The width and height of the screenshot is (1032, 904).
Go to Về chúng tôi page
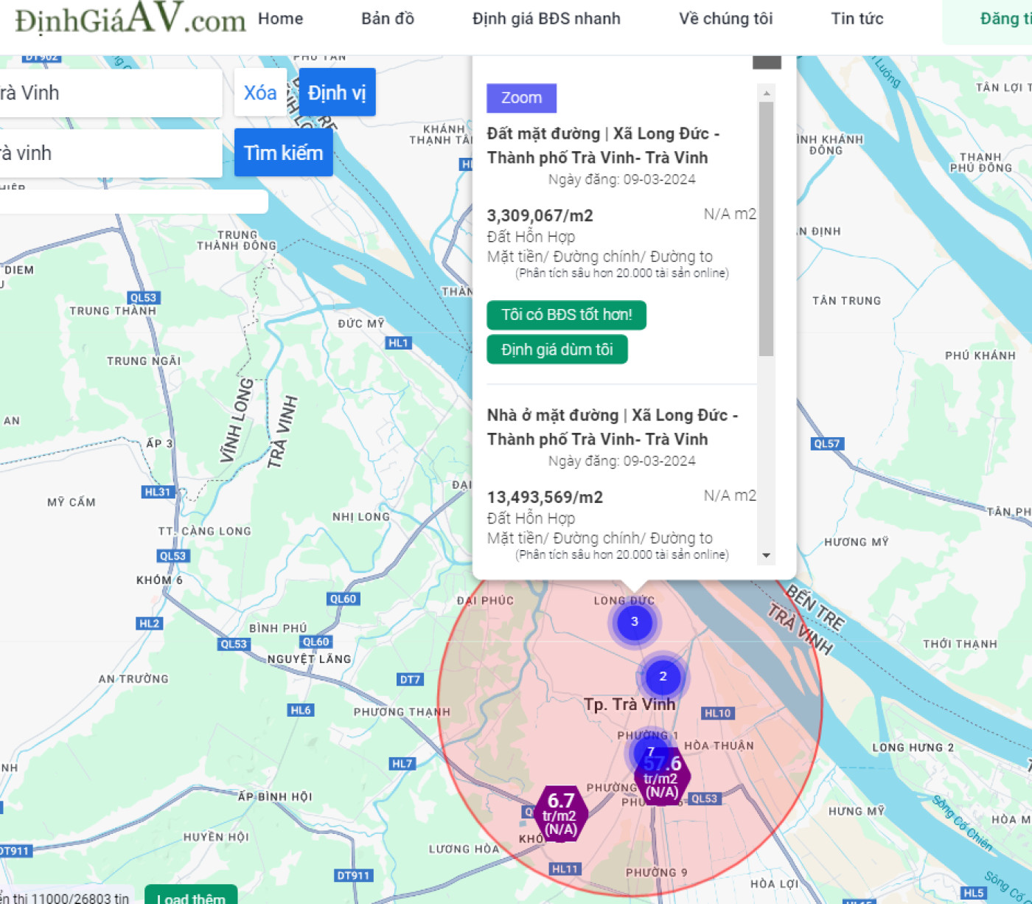click(x=726, y=18)
